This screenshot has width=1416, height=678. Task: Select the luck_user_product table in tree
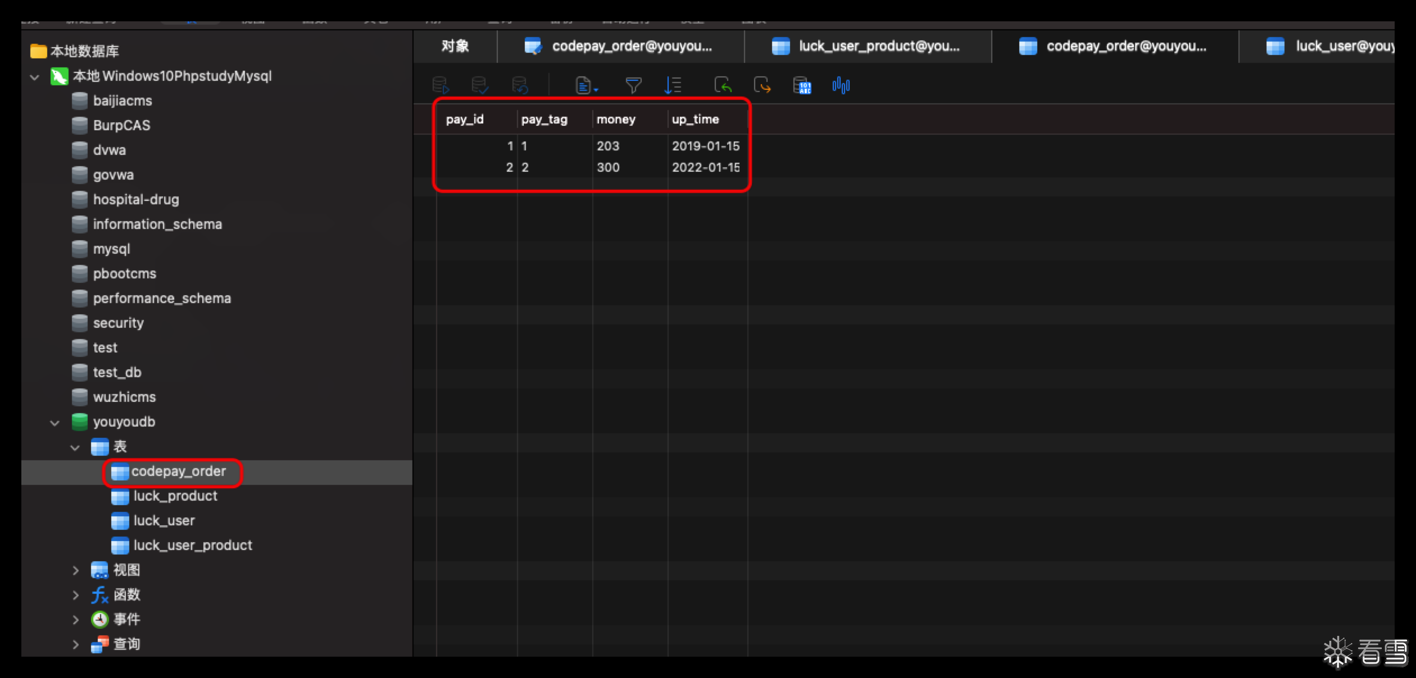tap(192, 546)
